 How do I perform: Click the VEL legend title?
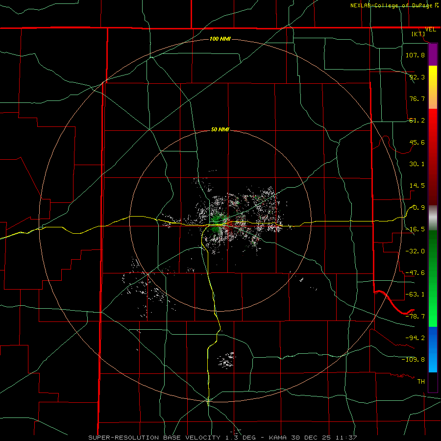click(431, 29)
